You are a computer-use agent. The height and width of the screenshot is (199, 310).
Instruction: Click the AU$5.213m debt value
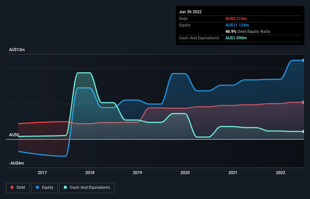[236, 19]
